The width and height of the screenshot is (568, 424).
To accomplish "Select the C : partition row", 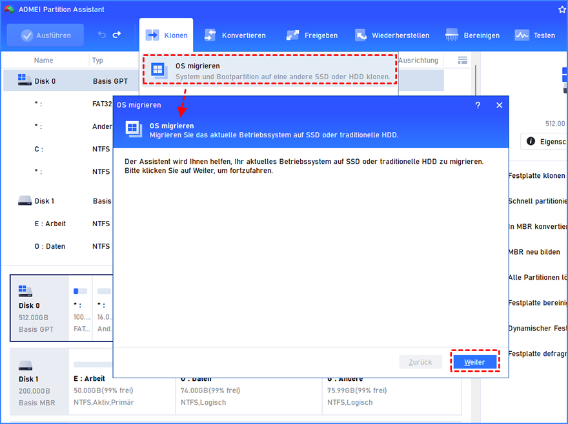I will [59, 149].
